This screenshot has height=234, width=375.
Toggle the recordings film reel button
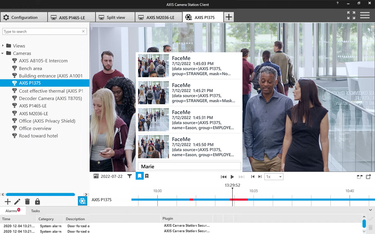point(83,201)
